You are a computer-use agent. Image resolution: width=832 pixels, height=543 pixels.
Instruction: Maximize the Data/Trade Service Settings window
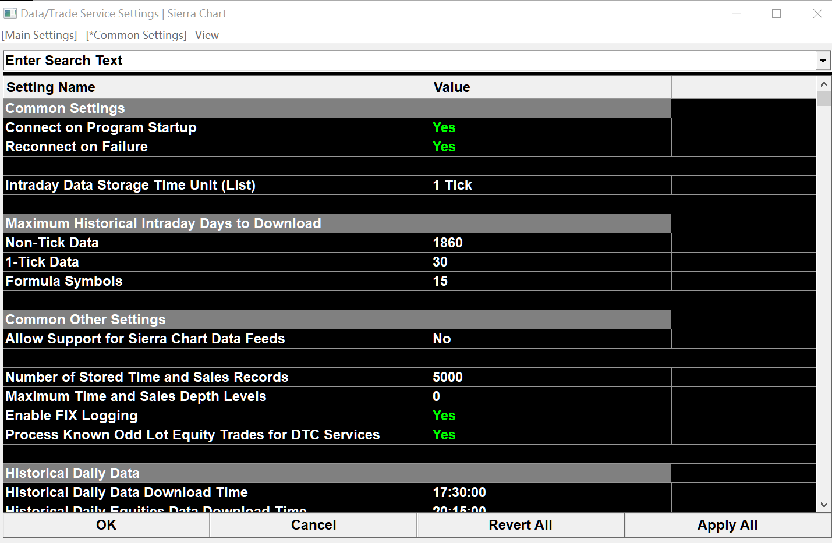tap(776, 13)
